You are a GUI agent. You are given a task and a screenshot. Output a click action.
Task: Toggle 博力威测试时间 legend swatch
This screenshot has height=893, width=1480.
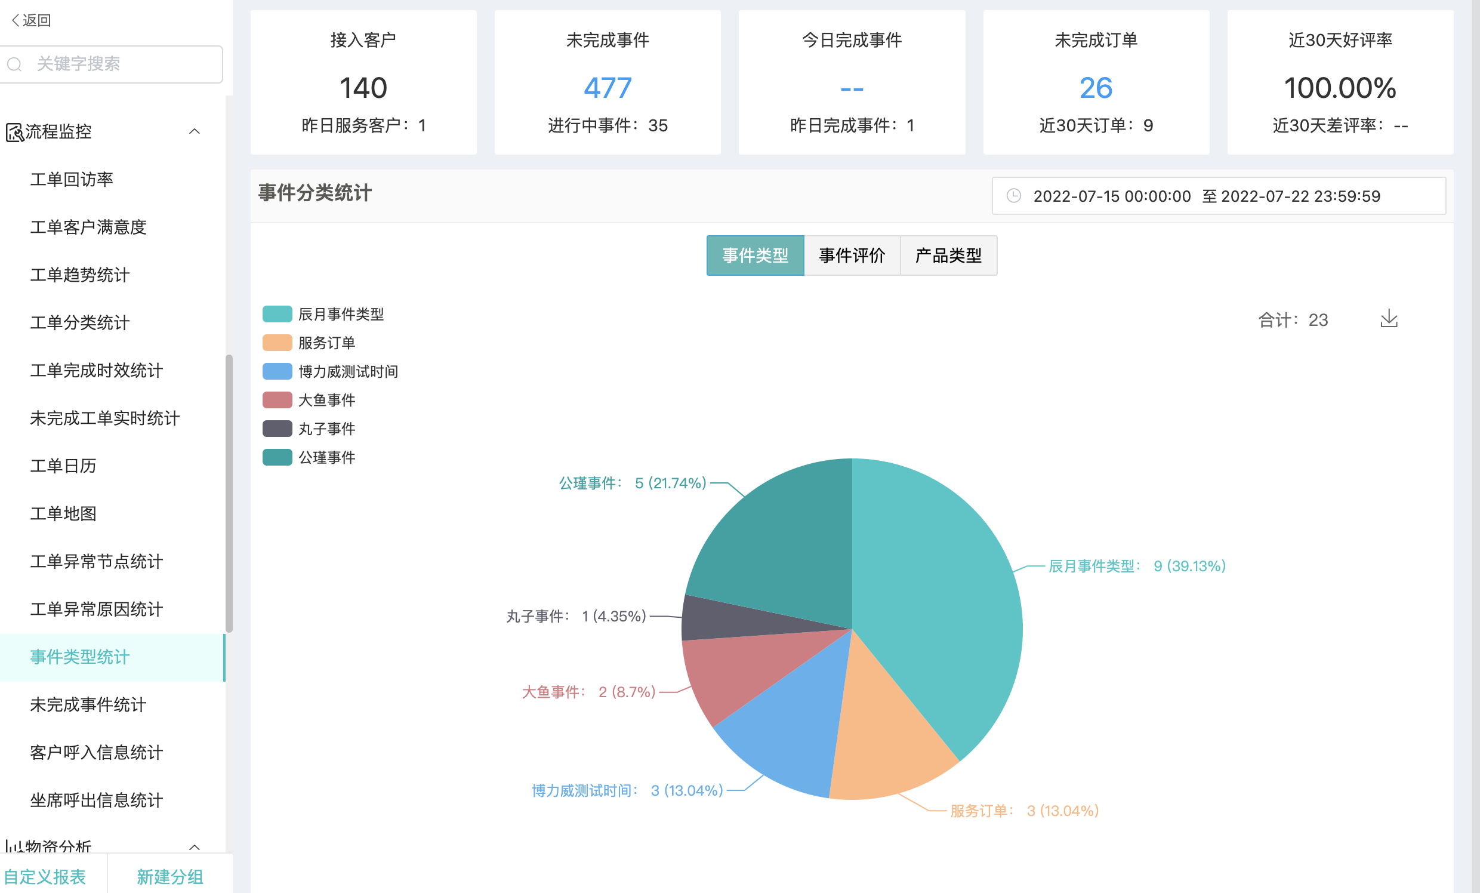point(277,371)
